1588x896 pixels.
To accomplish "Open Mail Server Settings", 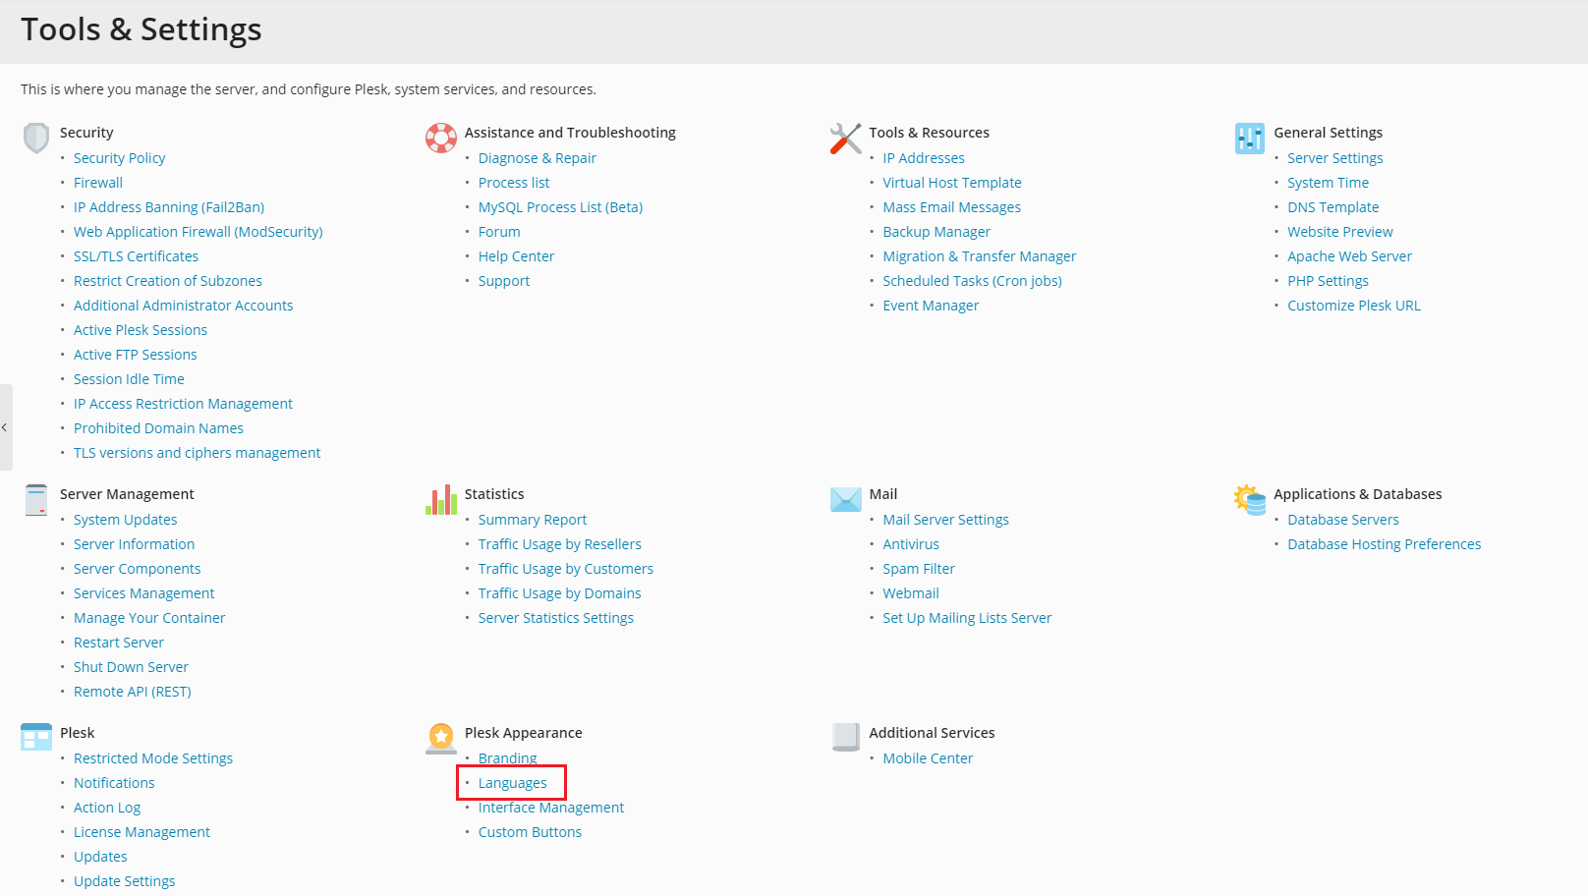I will pyautogui.click(x=945, y=520).
